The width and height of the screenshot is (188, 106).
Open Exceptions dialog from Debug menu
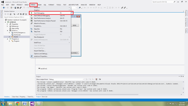(x=50, y=26)
